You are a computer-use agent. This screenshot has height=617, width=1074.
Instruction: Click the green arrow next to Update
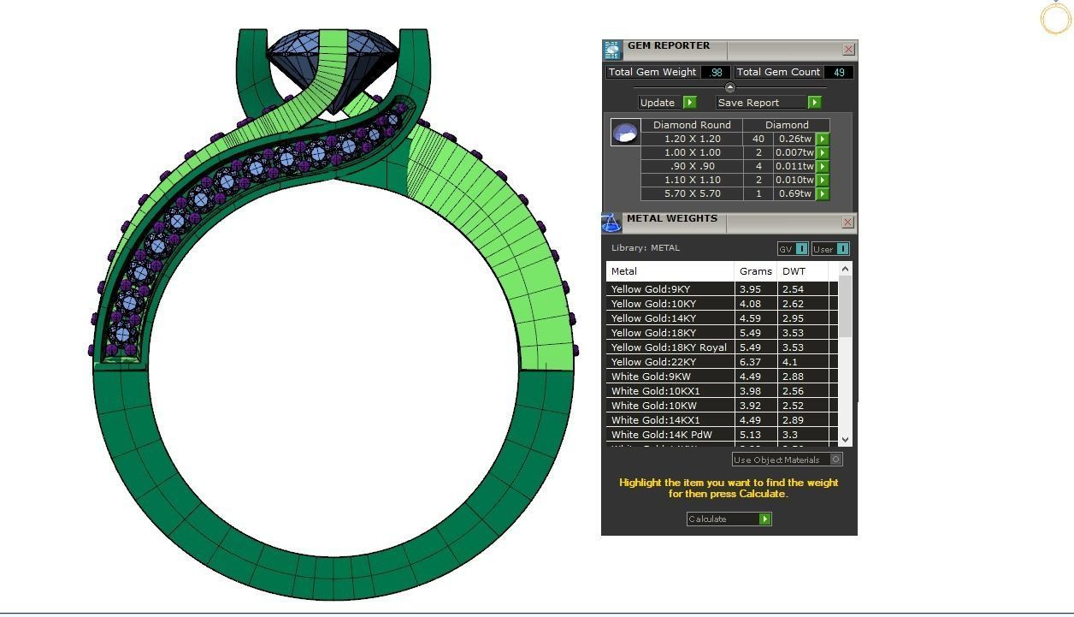click(x=690, y=103)
